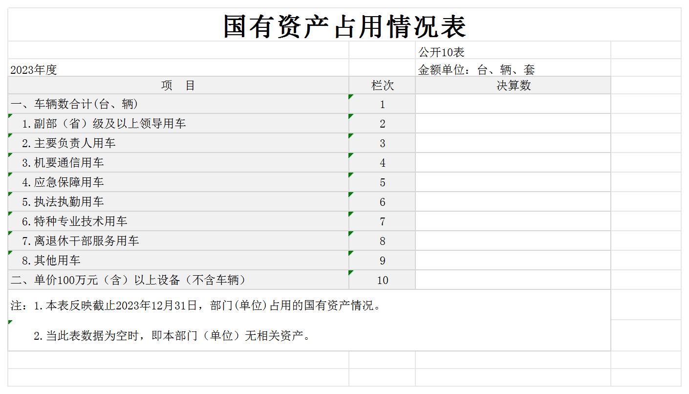The image size is (689, 394).
Task: Select the empty 决算数 cell for 车辆数合计
Action: point(513,104)
